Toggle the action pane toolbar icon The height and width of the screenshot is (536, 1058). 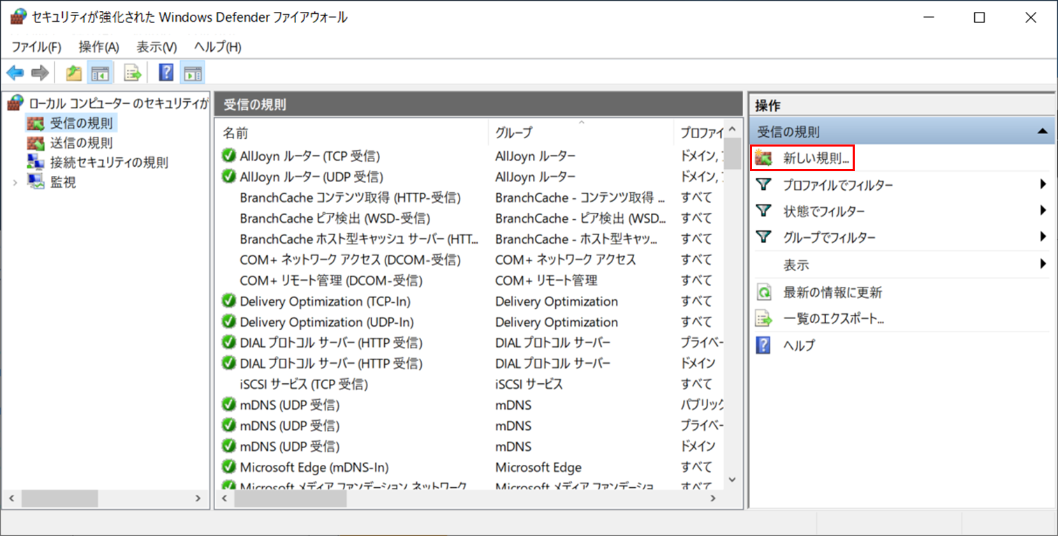click(x=193, y=73)
